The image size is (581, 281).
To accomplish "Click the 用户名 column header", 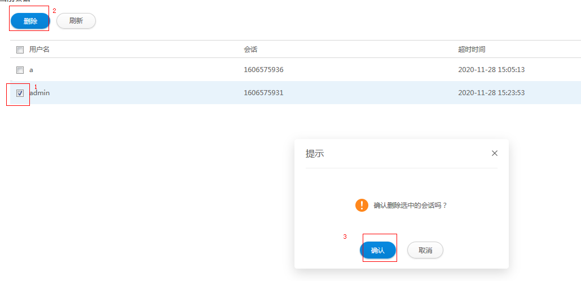I will [39, 50].
